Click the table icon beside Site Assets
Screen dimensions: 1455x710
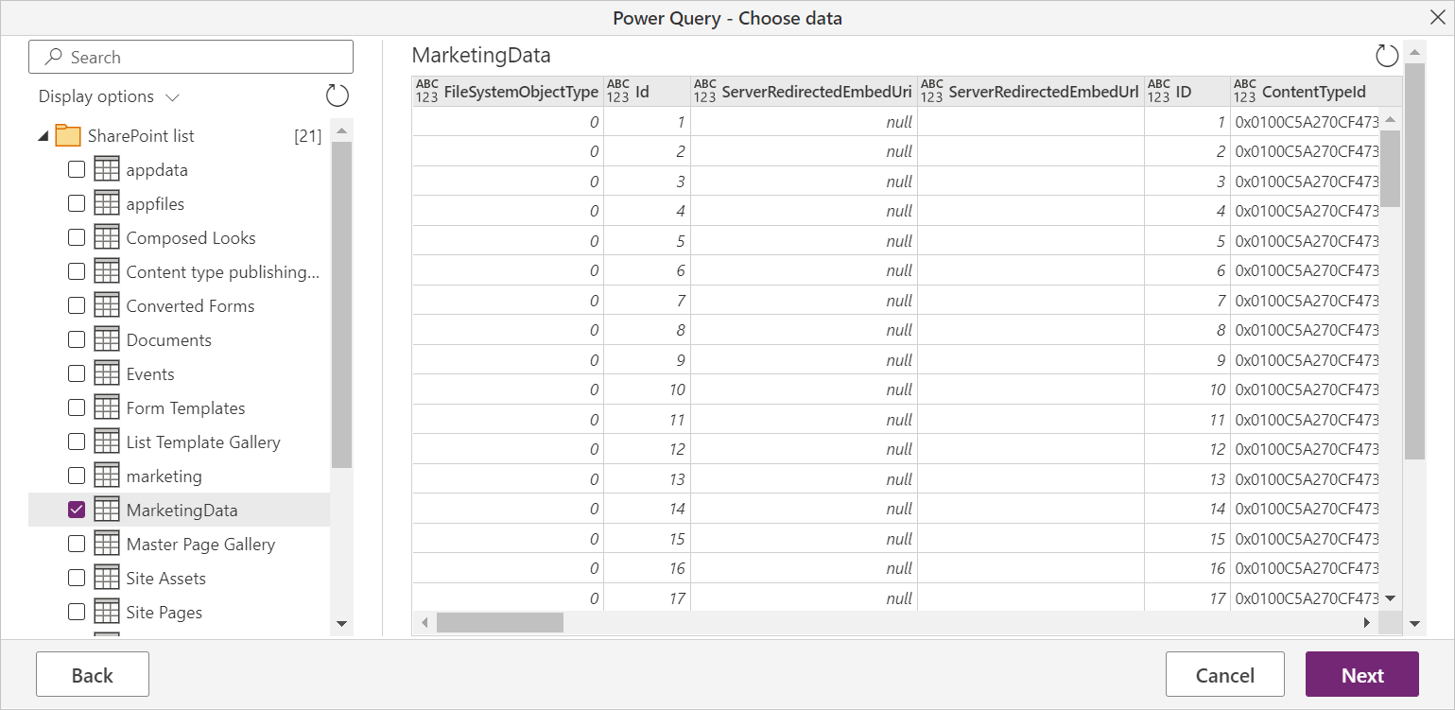pos(104,578)
